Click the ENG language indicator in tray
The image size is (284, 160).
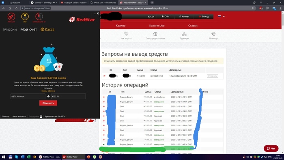(x=270, y=157)
